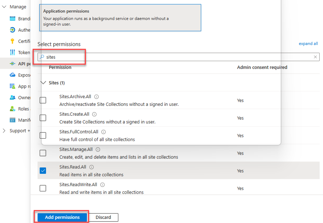This screenshot has height=223, width=323.
Task: Expand the Support section in sidebar
Action: (4, 131)
